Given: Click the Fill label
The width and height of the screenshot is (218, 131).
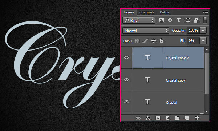Looking at the screenshot, I should (183, 41).
